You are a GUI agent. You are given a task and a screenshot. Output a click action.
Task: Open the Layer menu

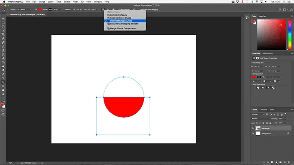50,2
